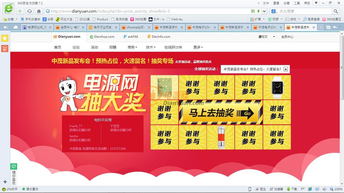Open the search engine selector dropdown
The image size is (344, 193).
[x=274, y=11]
